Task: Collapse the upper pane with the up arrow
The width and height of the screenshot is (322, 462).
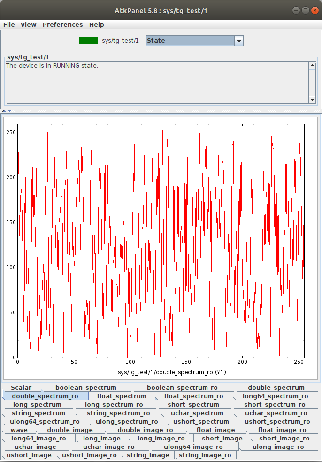Action: (x=4, y=111)
